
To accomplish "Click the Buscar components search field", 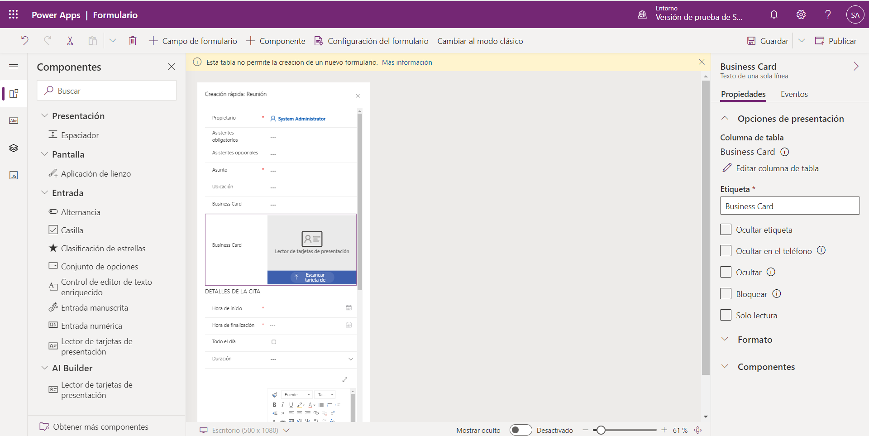I will coord(107,91).
